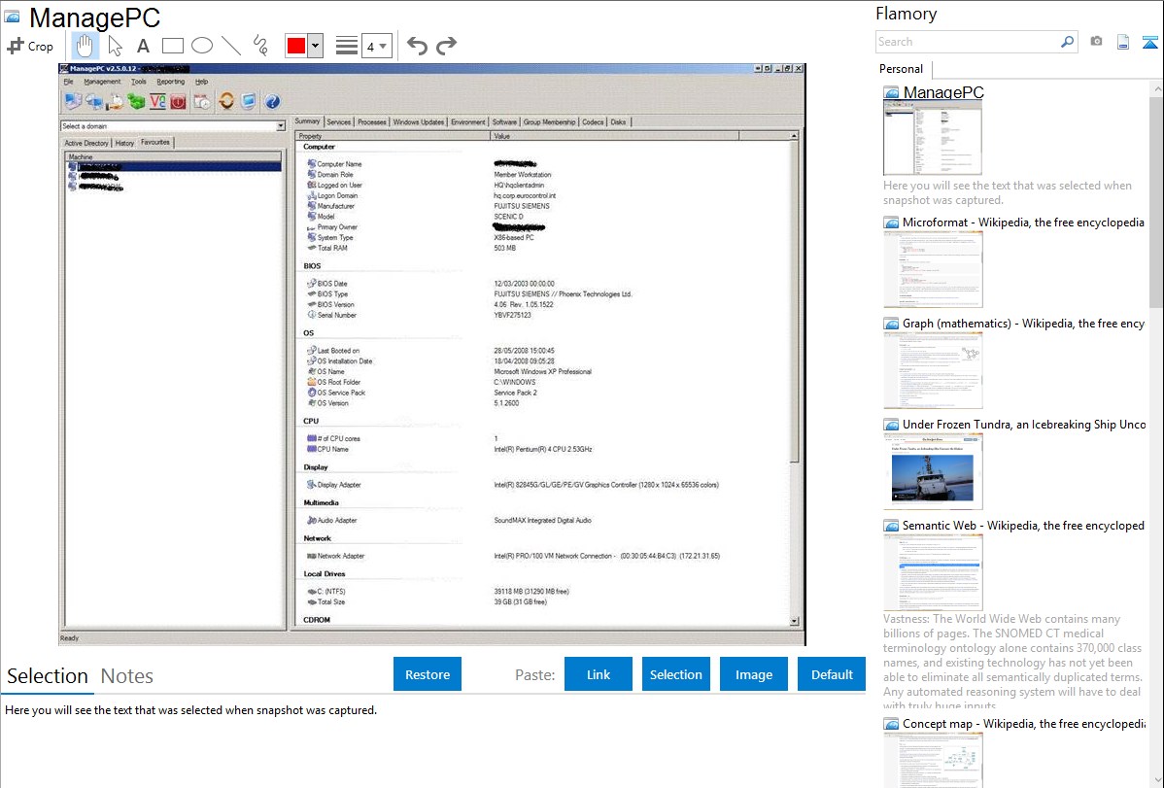Open the ManagePC snapshot title link
The width and height of the screenshot is (1164, 788).
pyautogui.click(x=942, y=92)
